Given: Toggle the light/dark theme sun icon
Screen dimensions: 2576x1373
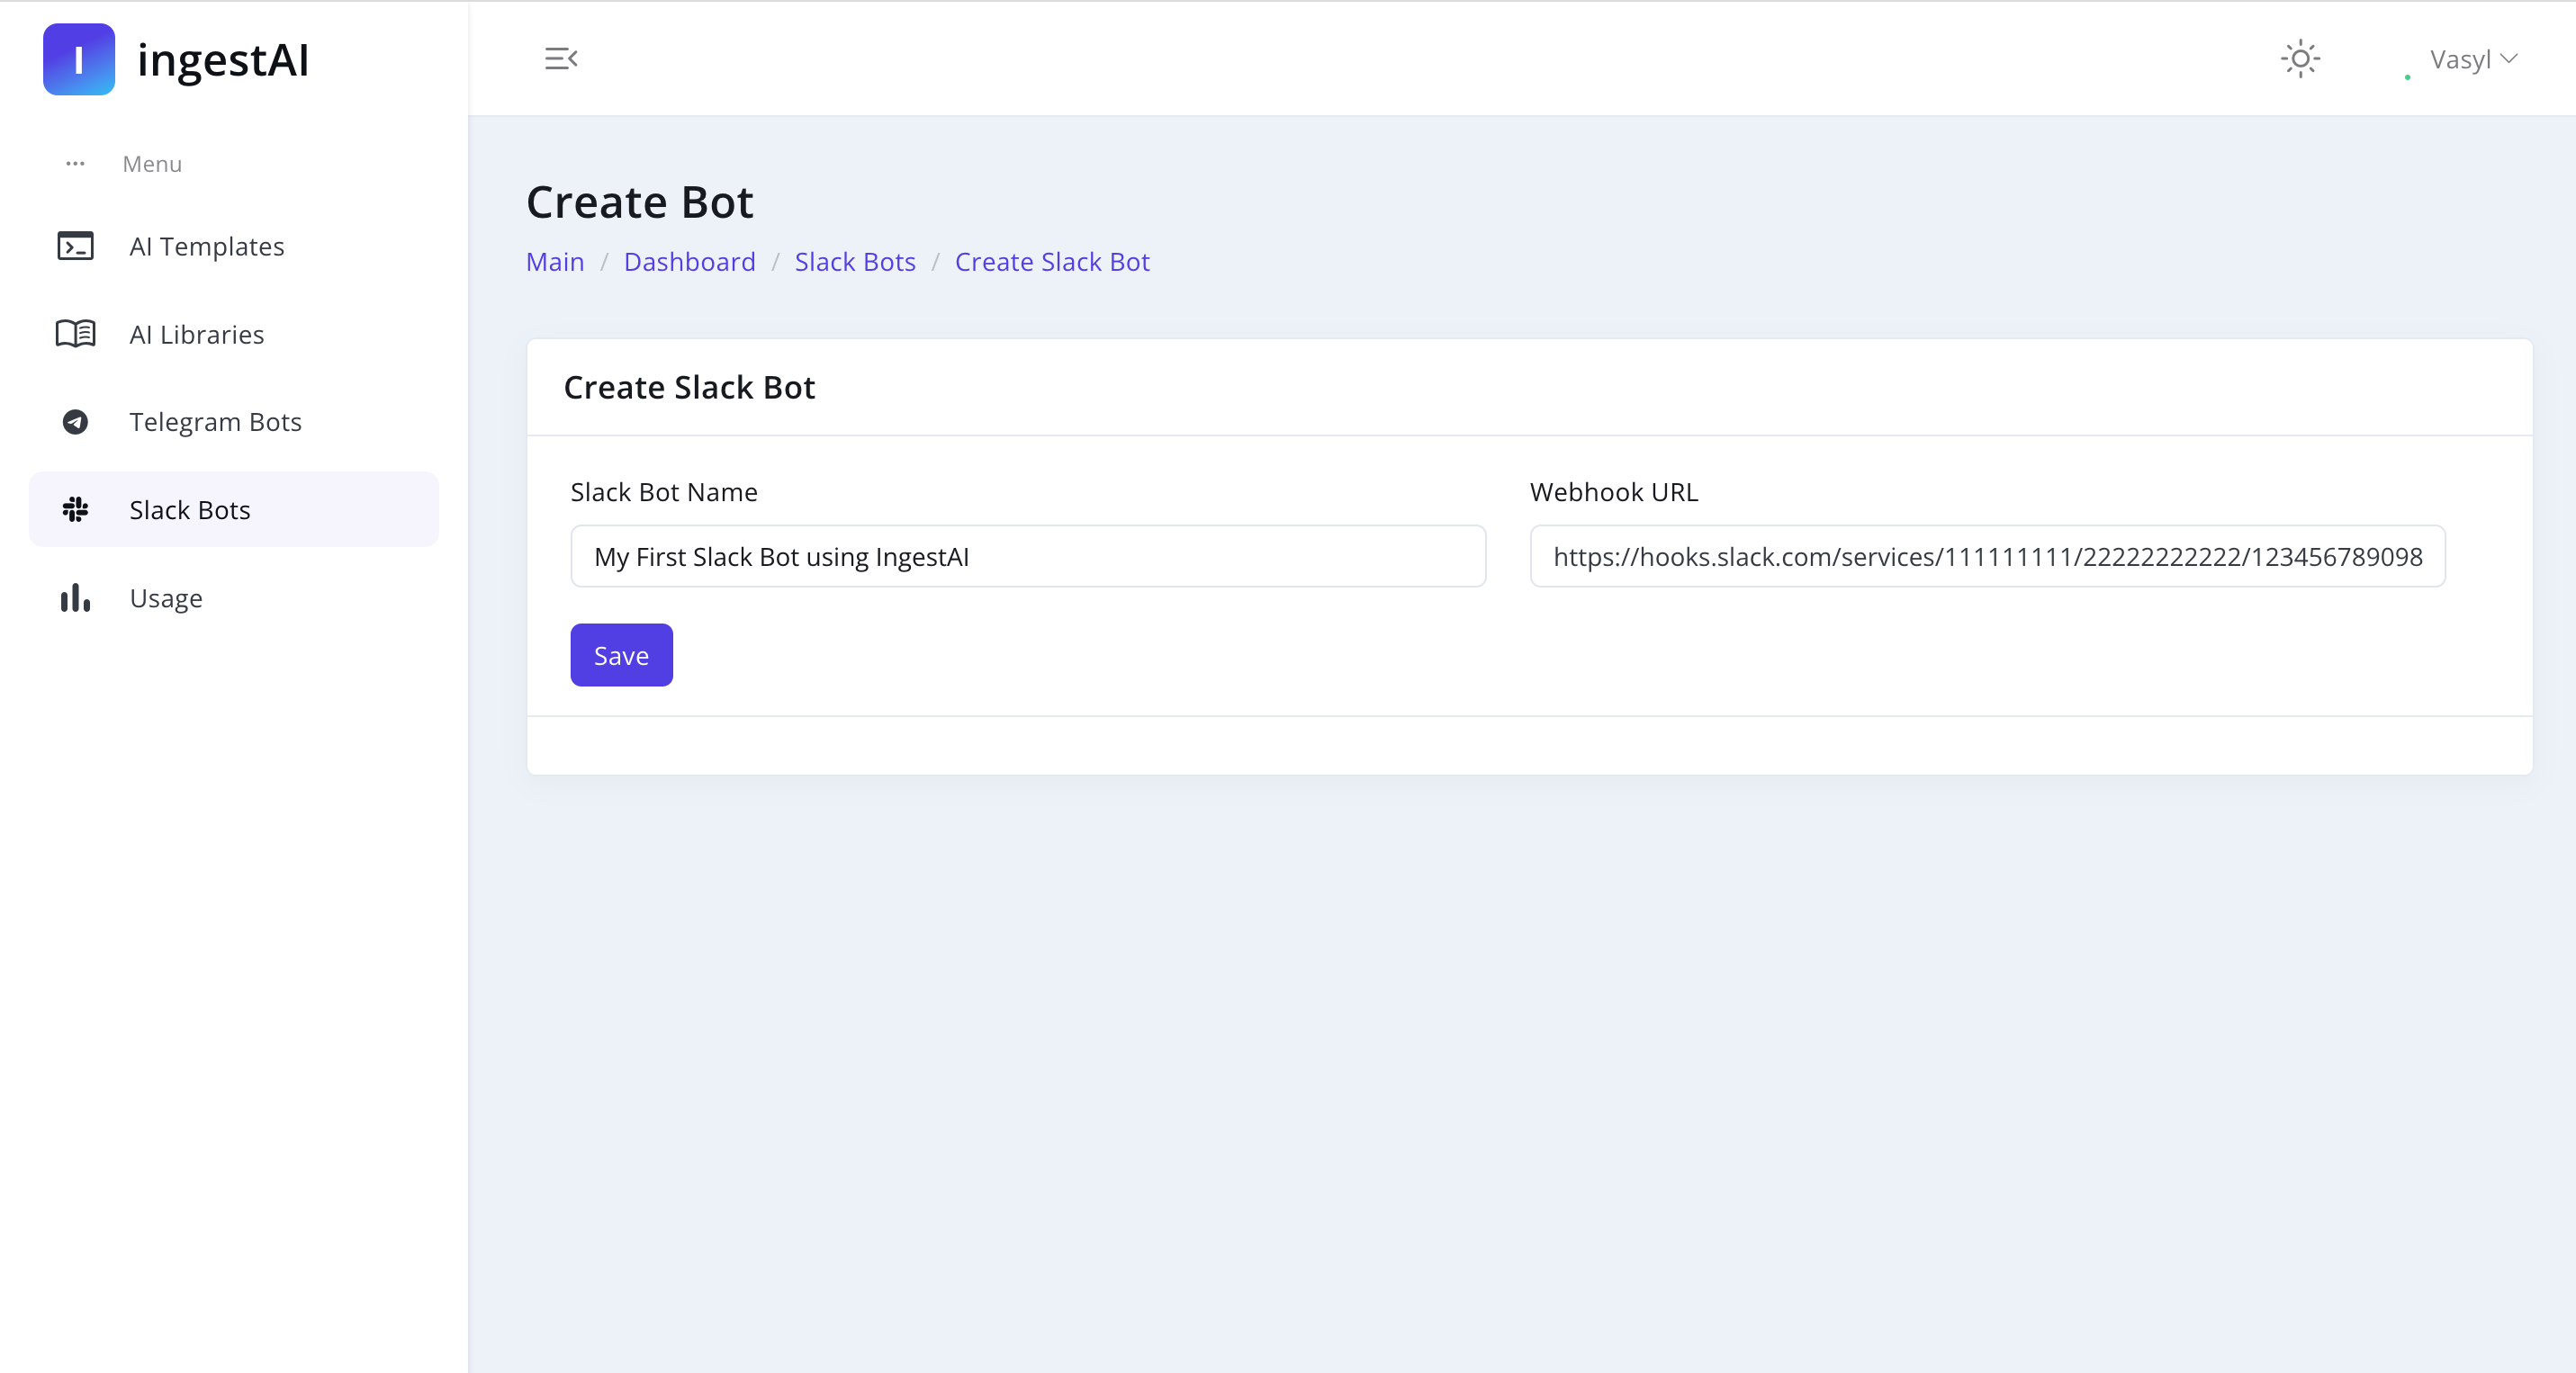Looking at the screenshot, I should pyautogui.click(x=2300, y=59).
